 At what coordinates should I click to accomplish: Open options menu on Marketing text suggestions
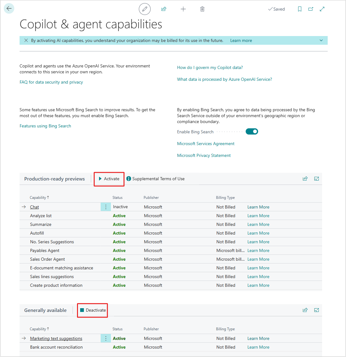106,338
